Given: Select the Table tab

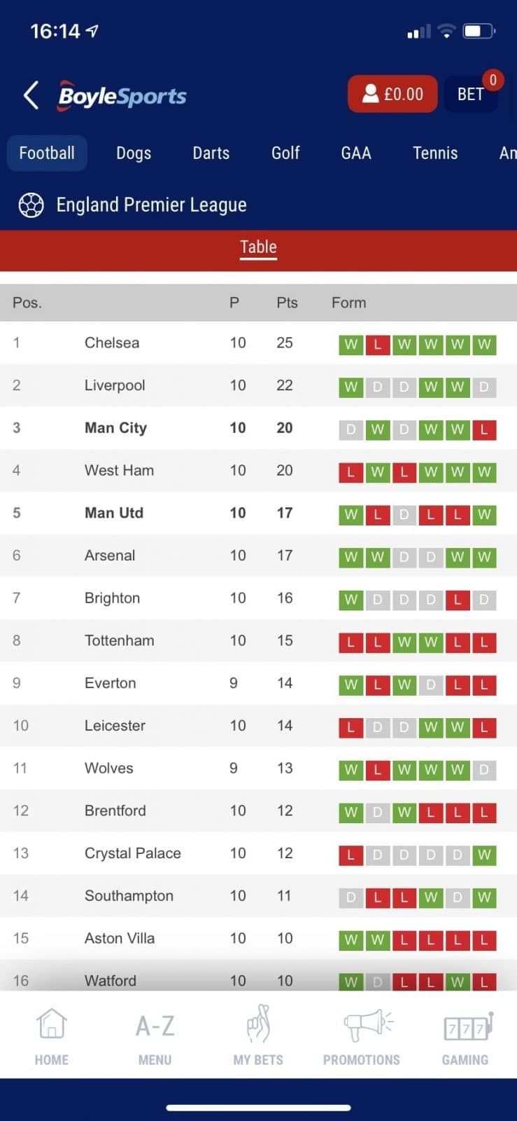Looking at the screenshot, I should (x=258, y=247).
